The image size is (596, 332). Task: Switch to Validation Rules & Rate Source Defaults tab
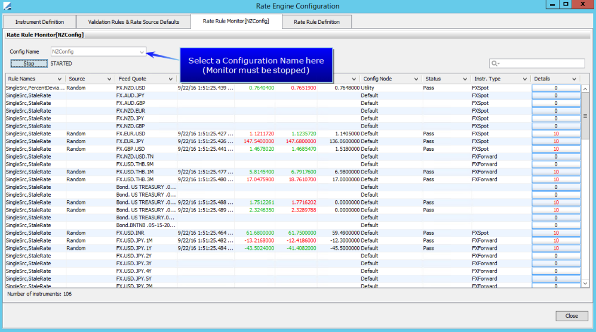133,21
